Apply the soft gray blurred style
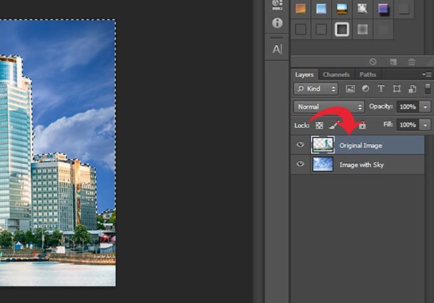 [363, 29]
